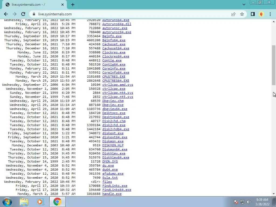Download dbgview64.exe
The image size is (276, 207).
115,109
